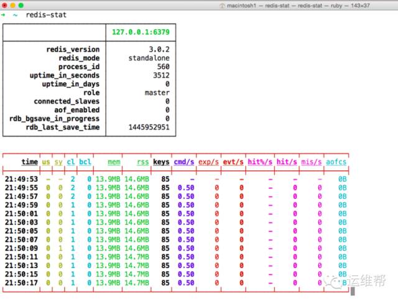The height and width of the screenshot is (301, 398).
Task: Click the rdb_last_save_time label
Action: [62, 127]
